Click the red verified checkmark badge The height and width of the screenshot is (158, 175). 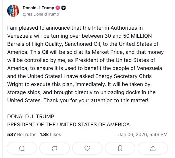pos(58,8)
